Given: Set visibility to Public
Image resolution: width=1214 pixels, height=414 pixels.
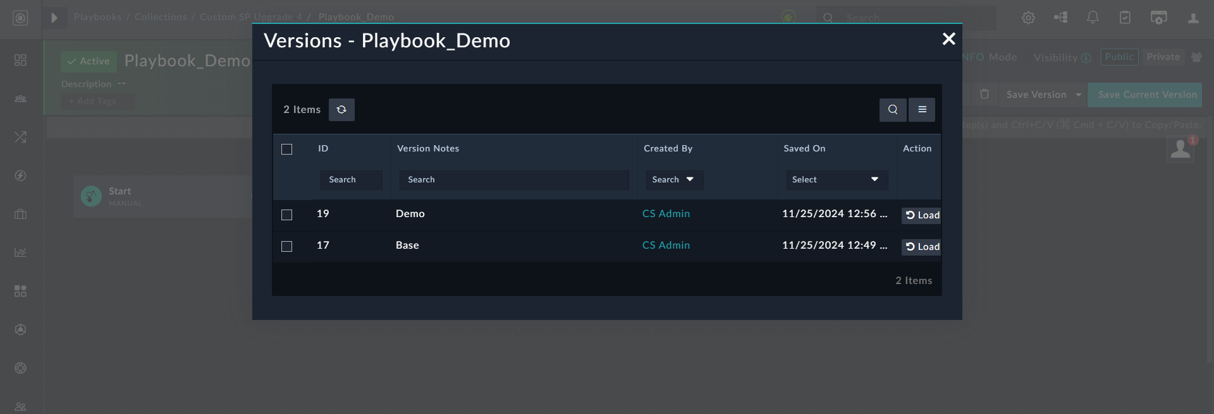Looking at the screenshot, I should (x=1119, y=57).
